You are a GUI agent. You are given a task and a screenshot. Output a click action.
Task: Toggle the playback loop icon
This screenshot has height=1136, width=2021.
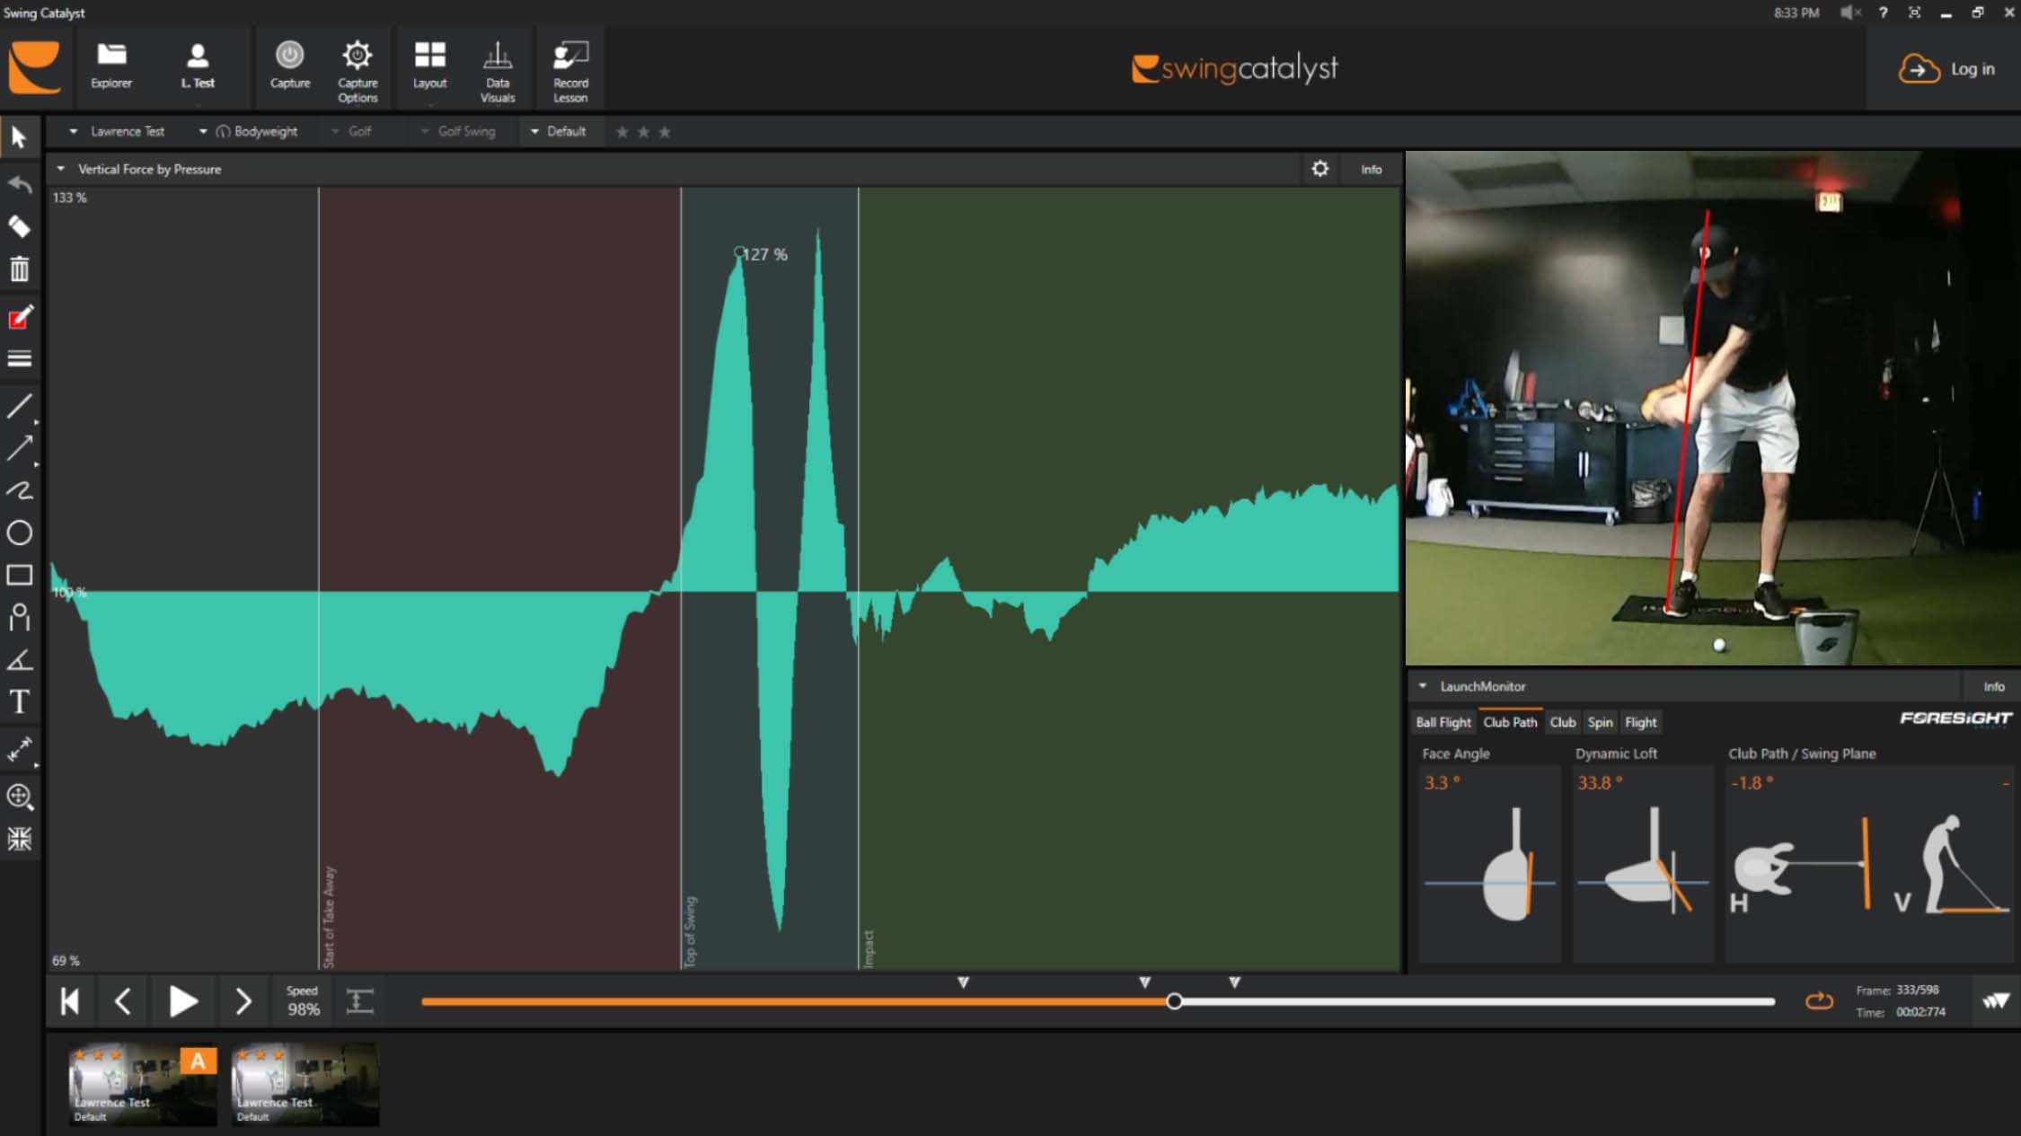point(1819,1000)
